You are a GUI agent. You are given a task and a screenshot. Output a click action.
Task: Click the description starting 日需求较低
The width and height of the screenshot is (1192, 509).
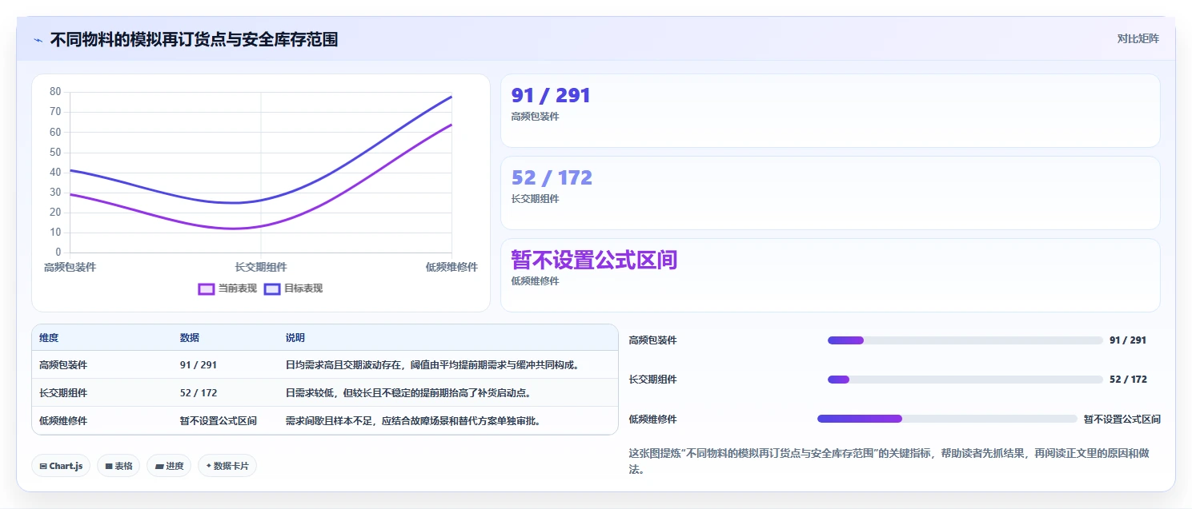408,393
